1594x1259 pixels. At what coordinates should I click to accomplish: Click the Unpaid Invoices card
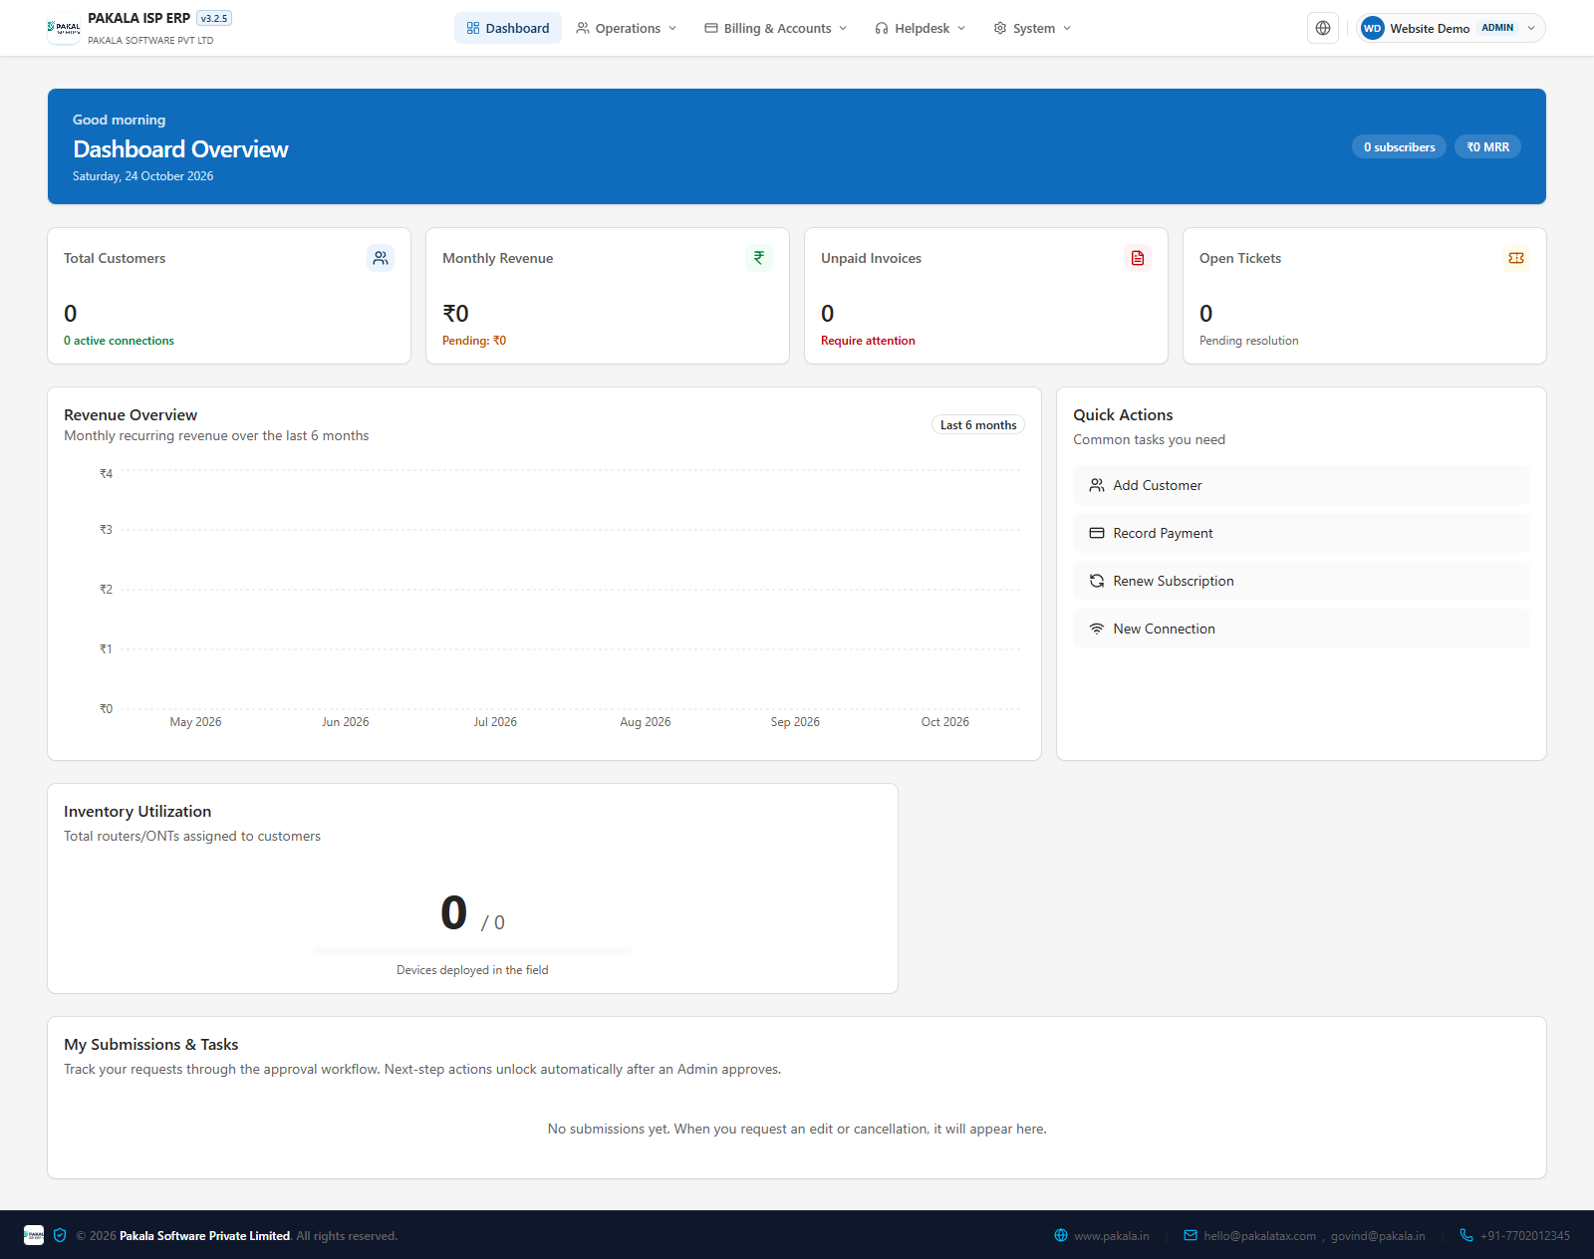coord(986,296)
